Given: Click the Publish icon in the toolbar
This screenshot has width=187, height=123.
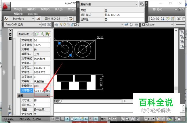Looking at the screenshot, I should [x=163, y=19].
